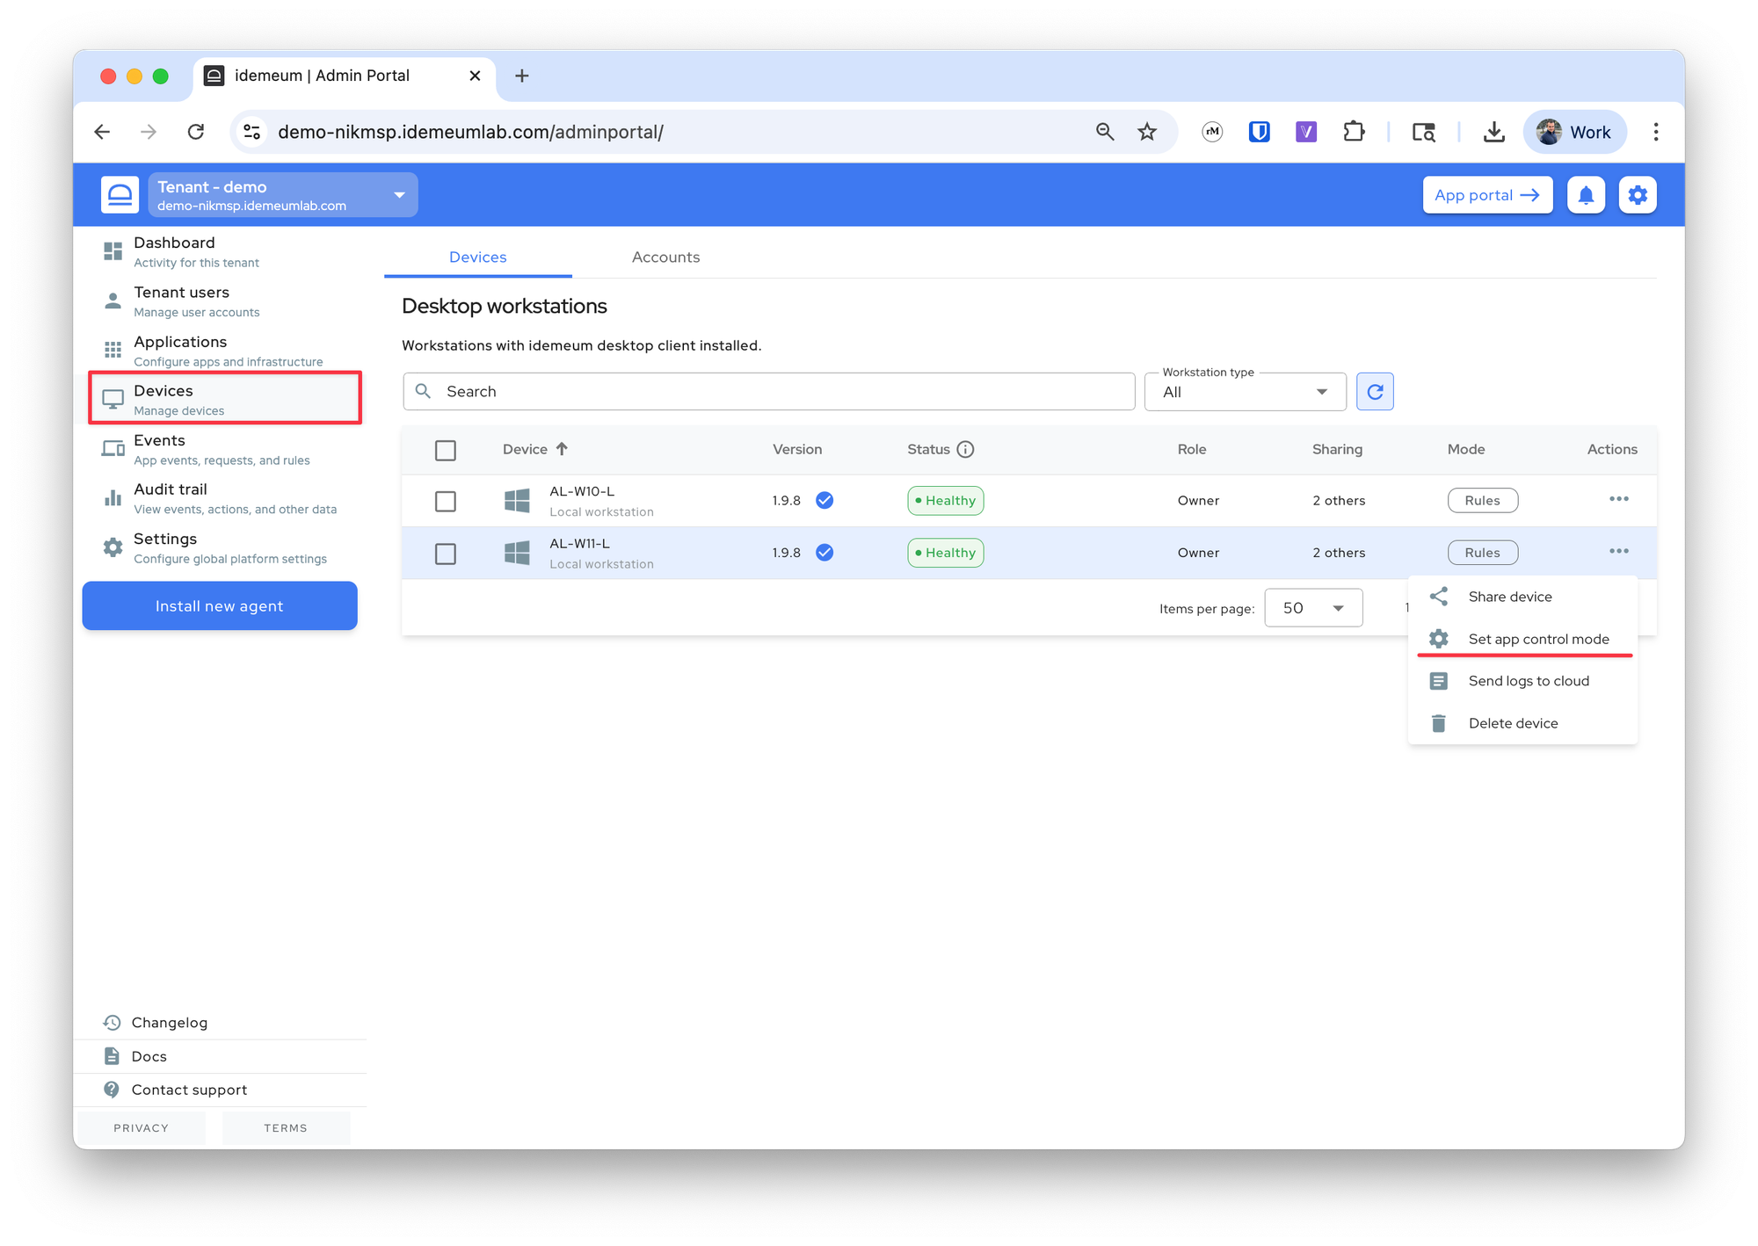Open the settings gear in header
This screenshot has width=1758, height=1246.
(1638, 195)
